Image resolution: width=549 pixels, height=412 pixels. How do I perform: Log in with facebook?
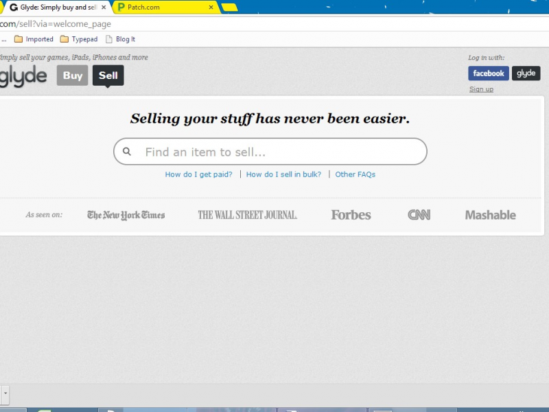click(x=489, y=73)
